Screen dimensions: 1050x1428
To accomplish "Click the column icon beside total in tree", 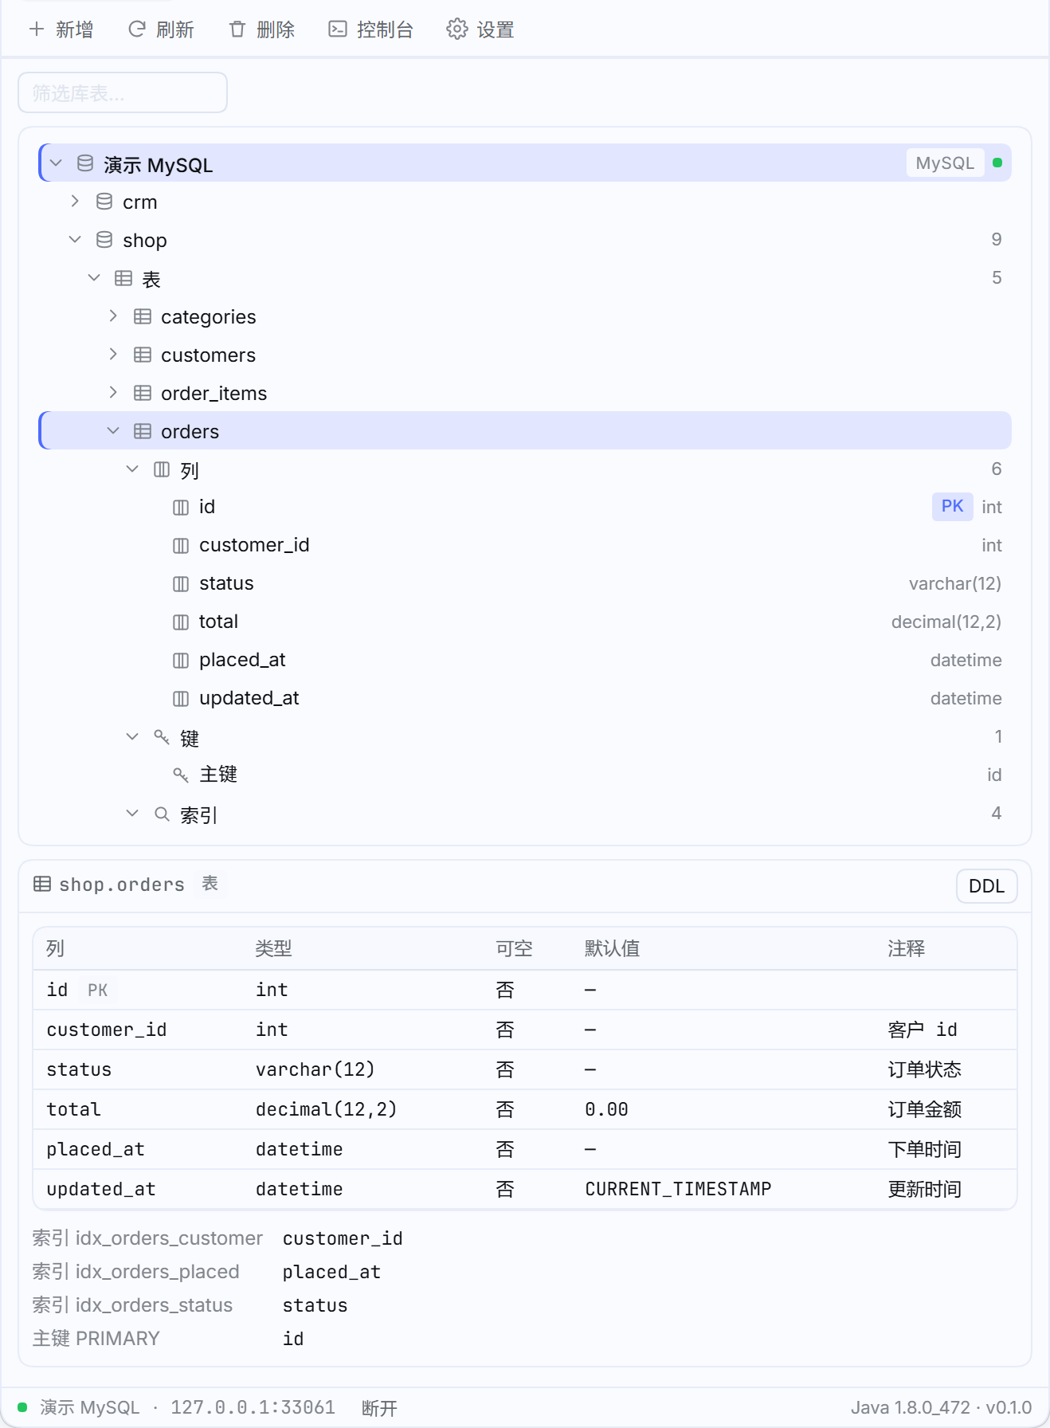I will click(181, 622).
